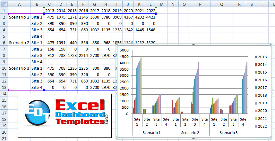The height and width of the screenshot is (141, 275).
Task: Select the cell labeled Scenario 3
Action: pyautogui.click(x=20, y=68)
